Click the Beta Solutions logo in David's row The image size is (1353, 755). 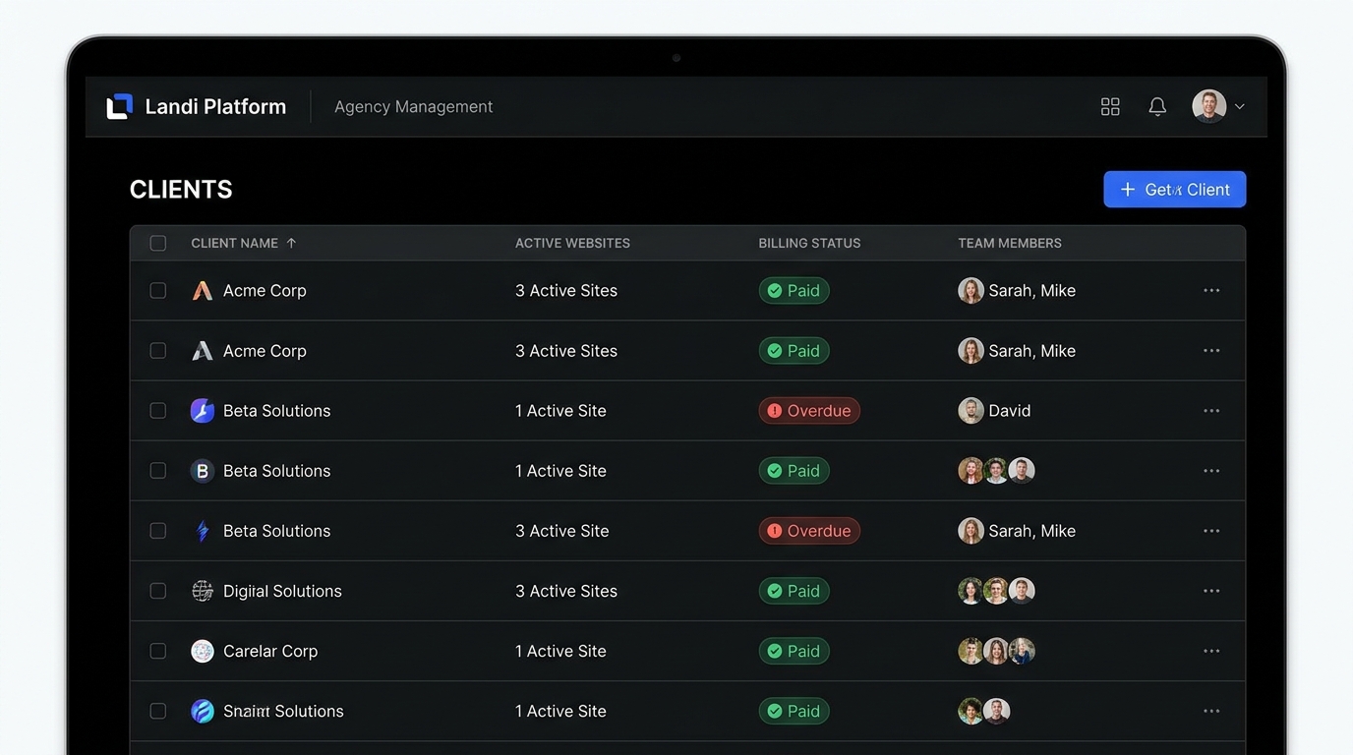coord(203,411)
